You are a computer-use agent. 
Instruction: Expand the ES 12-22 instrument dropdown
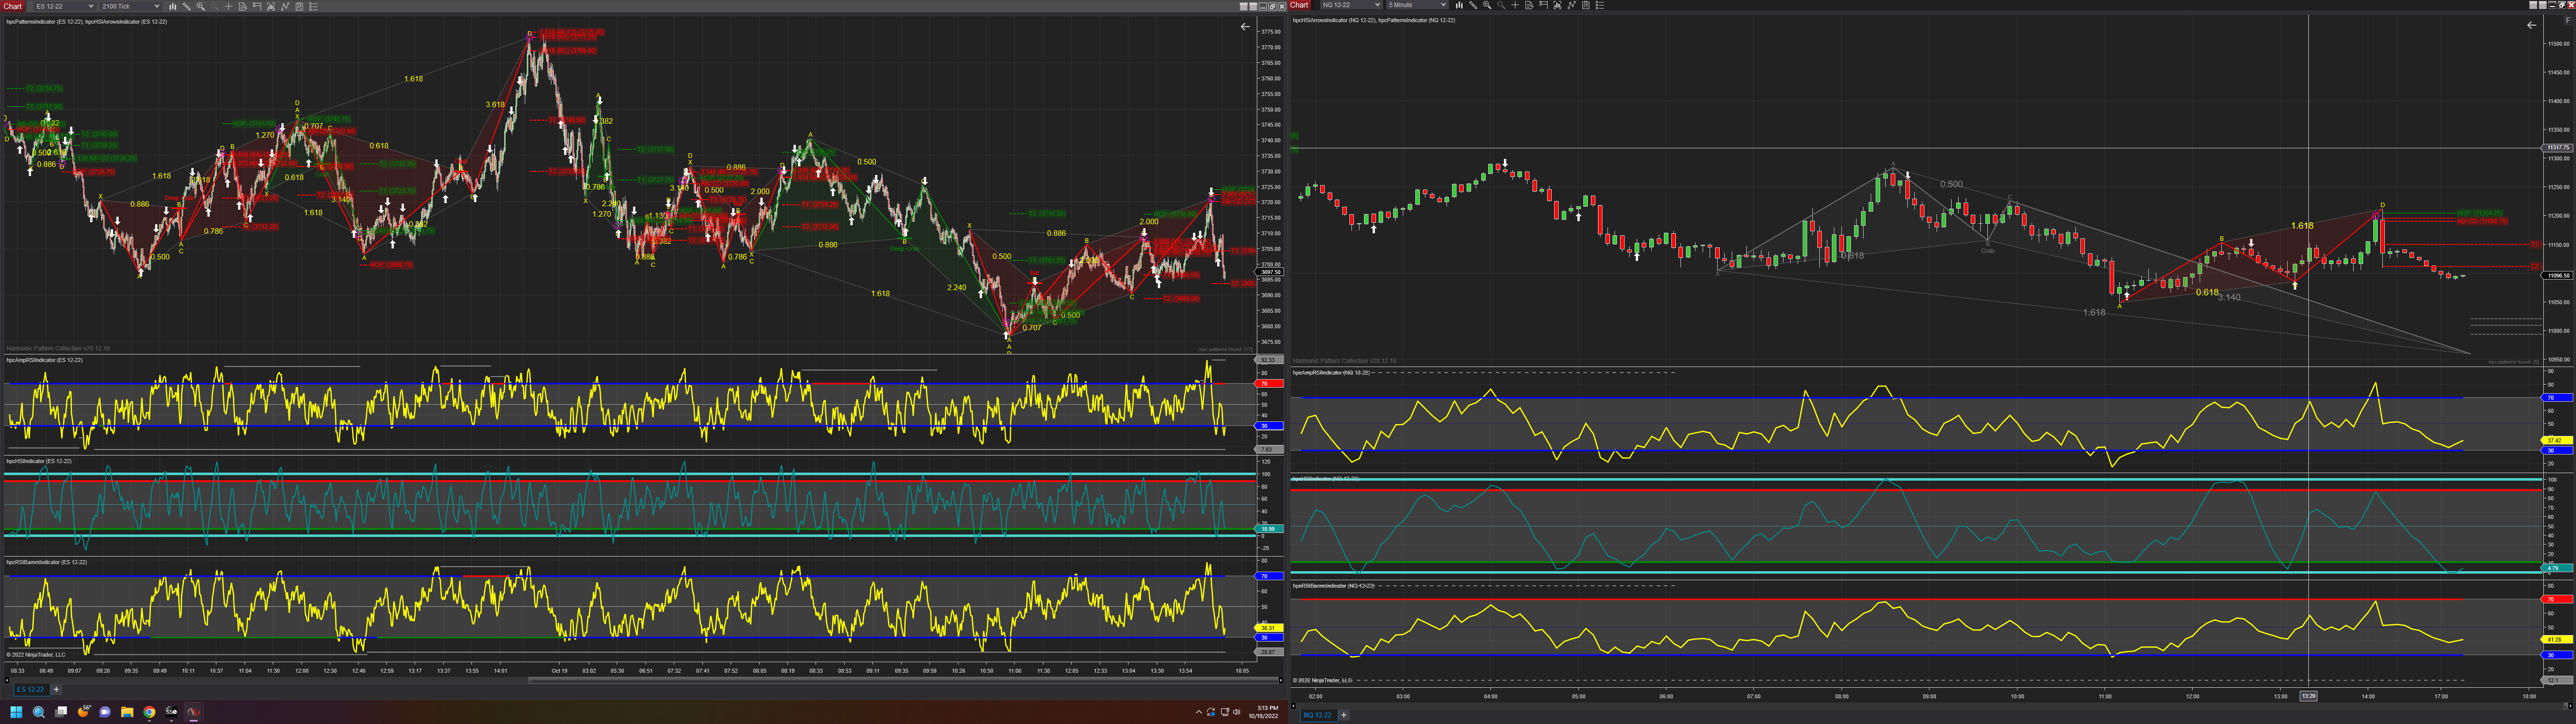pyautogui.click(x=91, y=6)
